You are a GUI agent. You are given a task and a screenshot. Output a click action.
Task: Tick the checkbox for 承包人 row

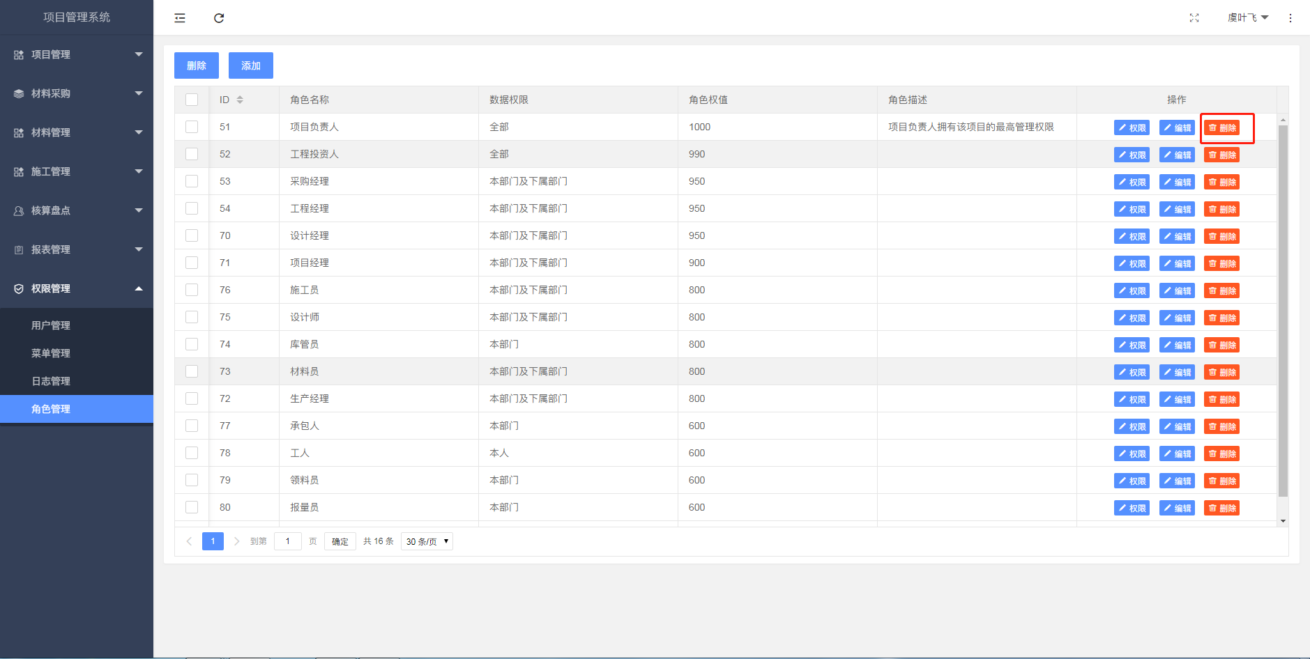coord(192,426)
